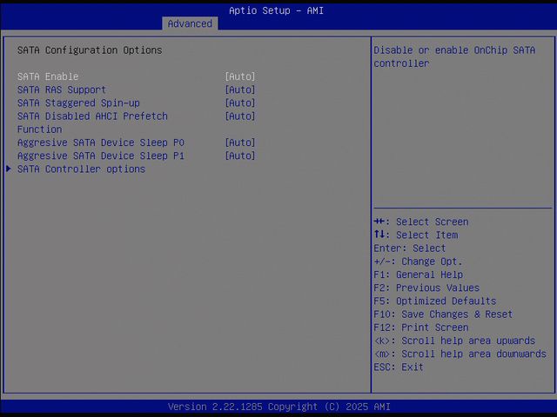Open the Advanced tab
The width and height of the screenshot is (557, 417).
(190, 23)
